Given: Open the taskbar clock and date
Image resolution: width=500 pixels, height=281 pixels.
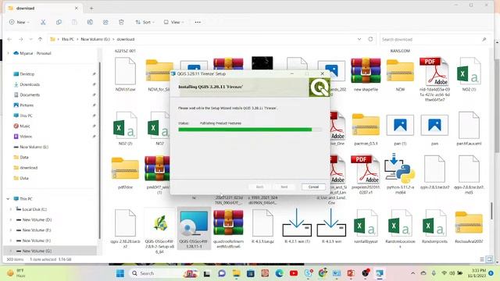Looking at the screenshot, I should [x=477, y=273].
